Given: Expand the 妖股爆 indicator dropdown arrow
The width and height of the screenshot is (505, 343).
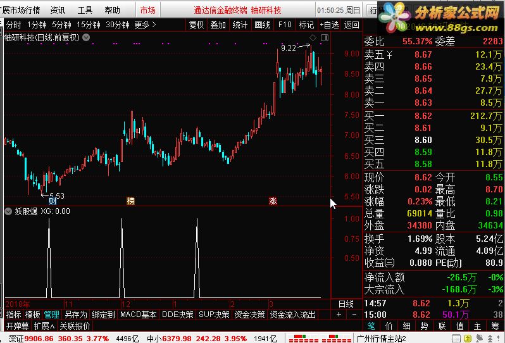Looking at the screenshot, I should (x=8, y=211).
